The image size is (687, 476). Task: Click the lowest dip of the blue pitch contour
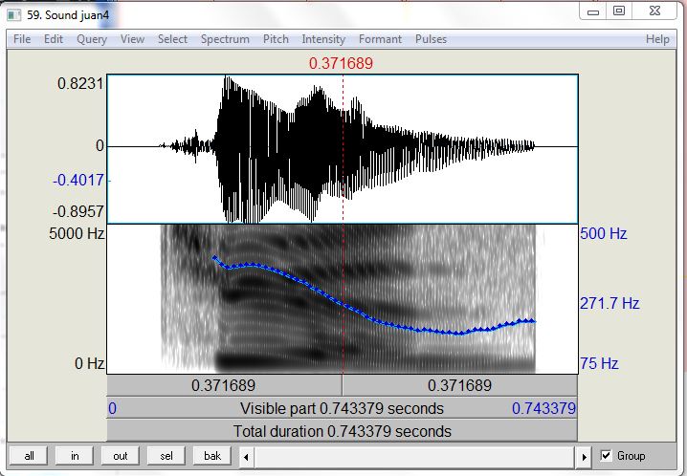[x=458, y=334]
